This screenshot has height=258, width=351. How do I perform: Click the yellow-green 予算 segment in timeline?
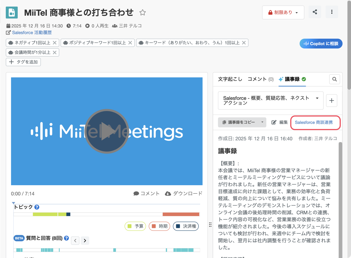(x=45, y=214)
